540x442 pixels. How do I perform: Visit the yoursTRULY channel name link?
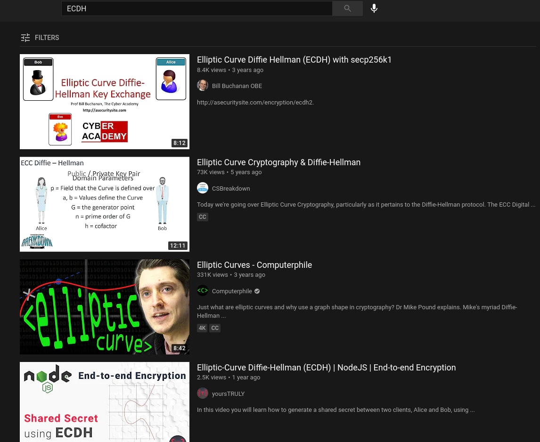229,394
